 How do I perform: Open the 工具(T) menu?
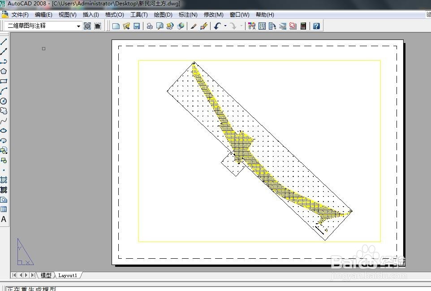[x=139, y=15]
